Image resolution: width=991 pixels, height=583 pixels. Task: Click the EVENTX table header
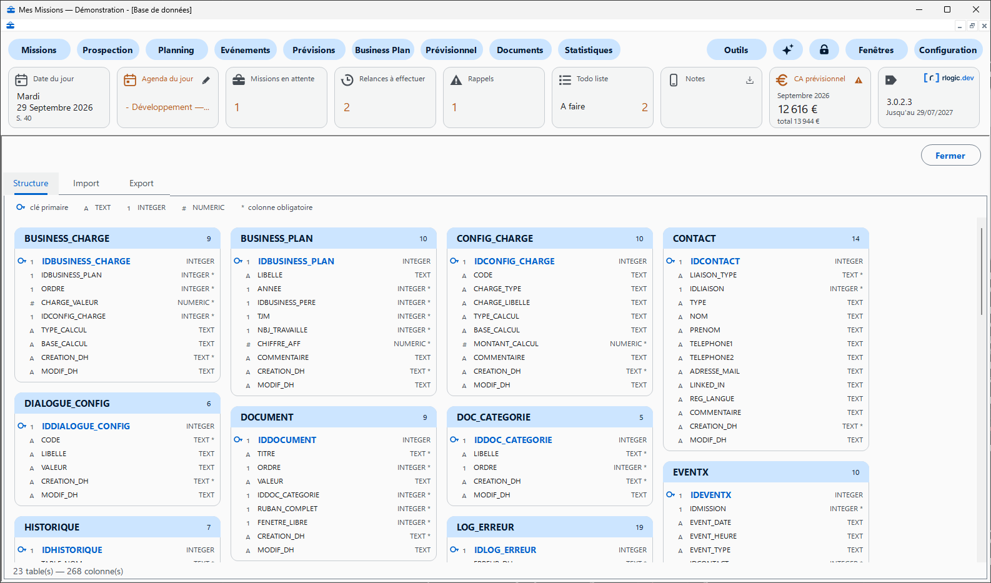[x=766, y=472]
